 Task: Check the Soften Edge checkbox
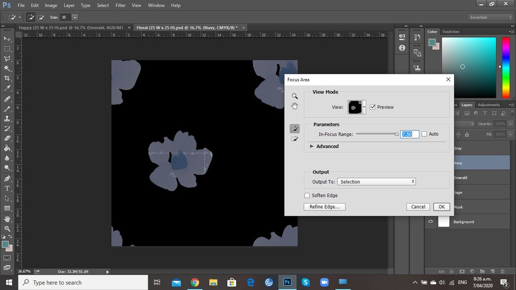tap(307, 195)
